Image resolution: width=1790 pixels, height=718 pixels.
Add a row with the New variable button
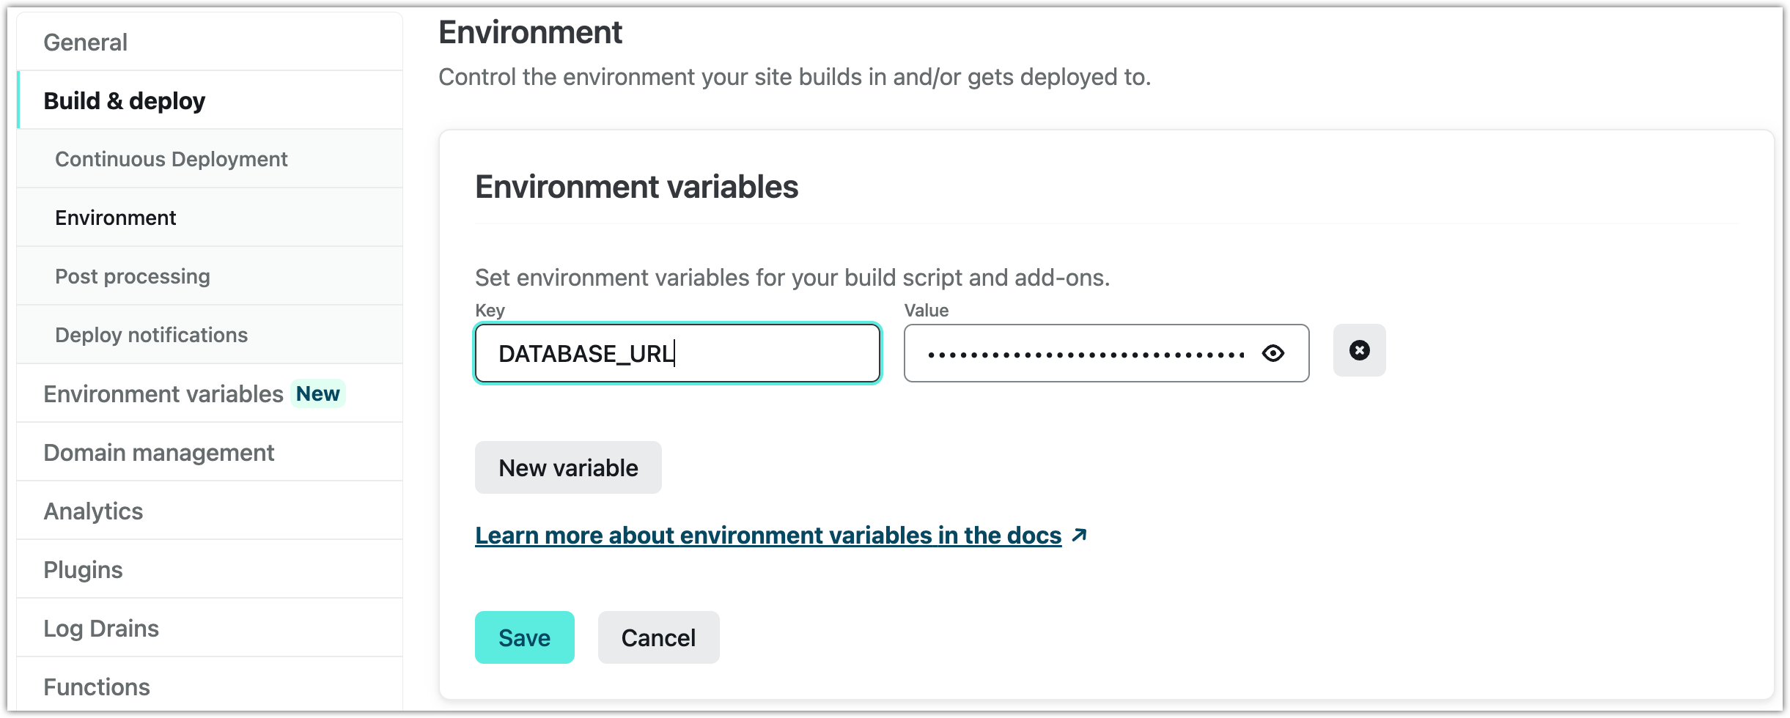[568, 467]
